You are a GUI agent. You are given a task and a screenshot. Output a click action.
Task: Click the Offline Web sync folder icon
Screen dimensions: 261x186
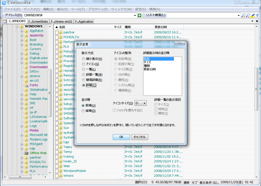click(26, 153)
